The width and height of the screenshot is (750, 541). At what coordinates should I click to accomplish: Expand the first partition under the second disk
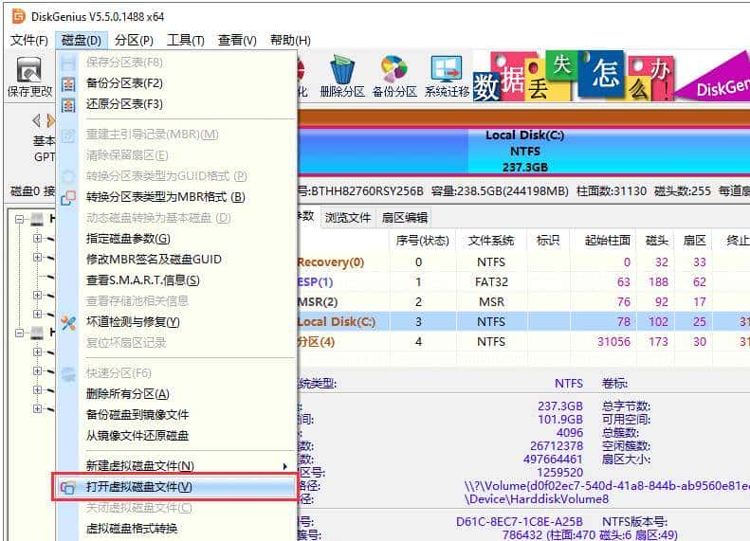37,352
